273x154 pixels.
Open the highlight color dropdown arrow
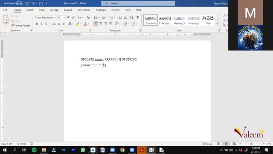pyautogui.click(x=81, y=24)
